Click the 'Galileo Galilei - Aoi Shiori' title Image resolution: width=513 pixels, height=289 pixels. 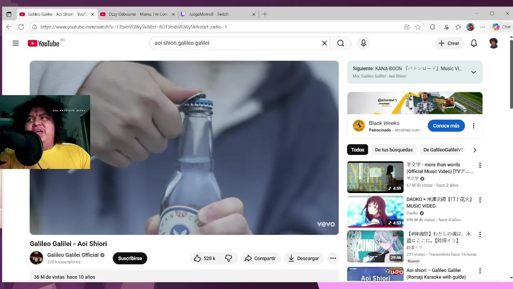click(x=68, y=244)
